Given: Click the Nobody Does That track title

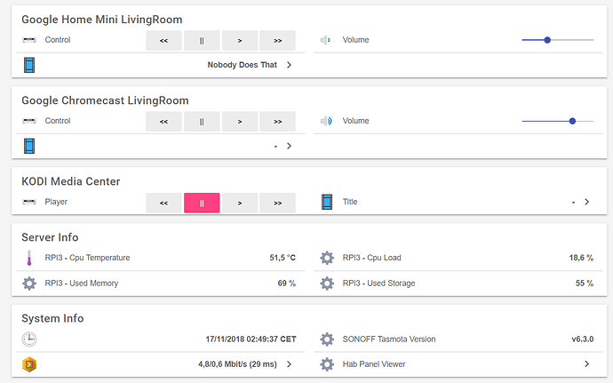Looking at the screenshot, I should pyautogui.click(x=242, y=65).
